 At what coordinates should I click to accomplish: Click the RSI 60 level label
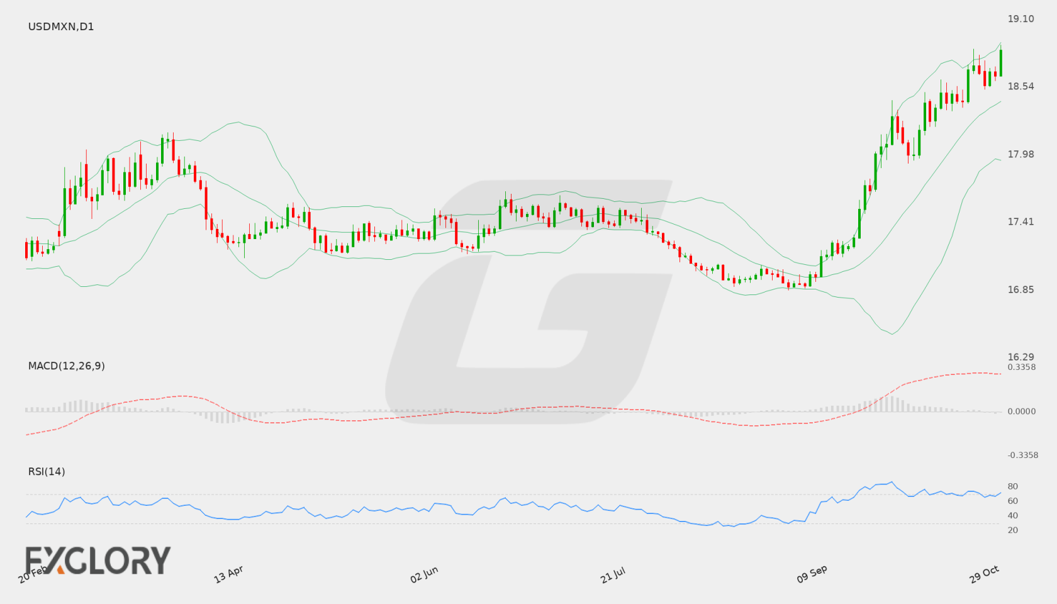click(x=1013, y=501)
